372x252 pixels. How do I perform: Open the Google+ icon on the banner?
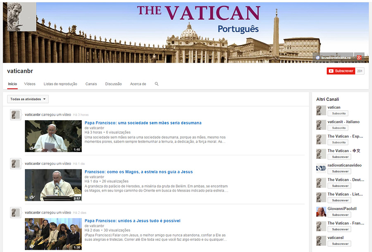coord(359,57)
